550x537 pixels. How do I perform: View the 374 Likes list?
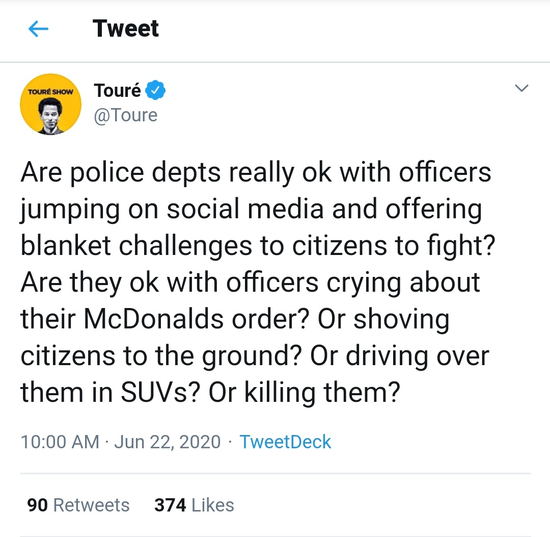point(194,505)
